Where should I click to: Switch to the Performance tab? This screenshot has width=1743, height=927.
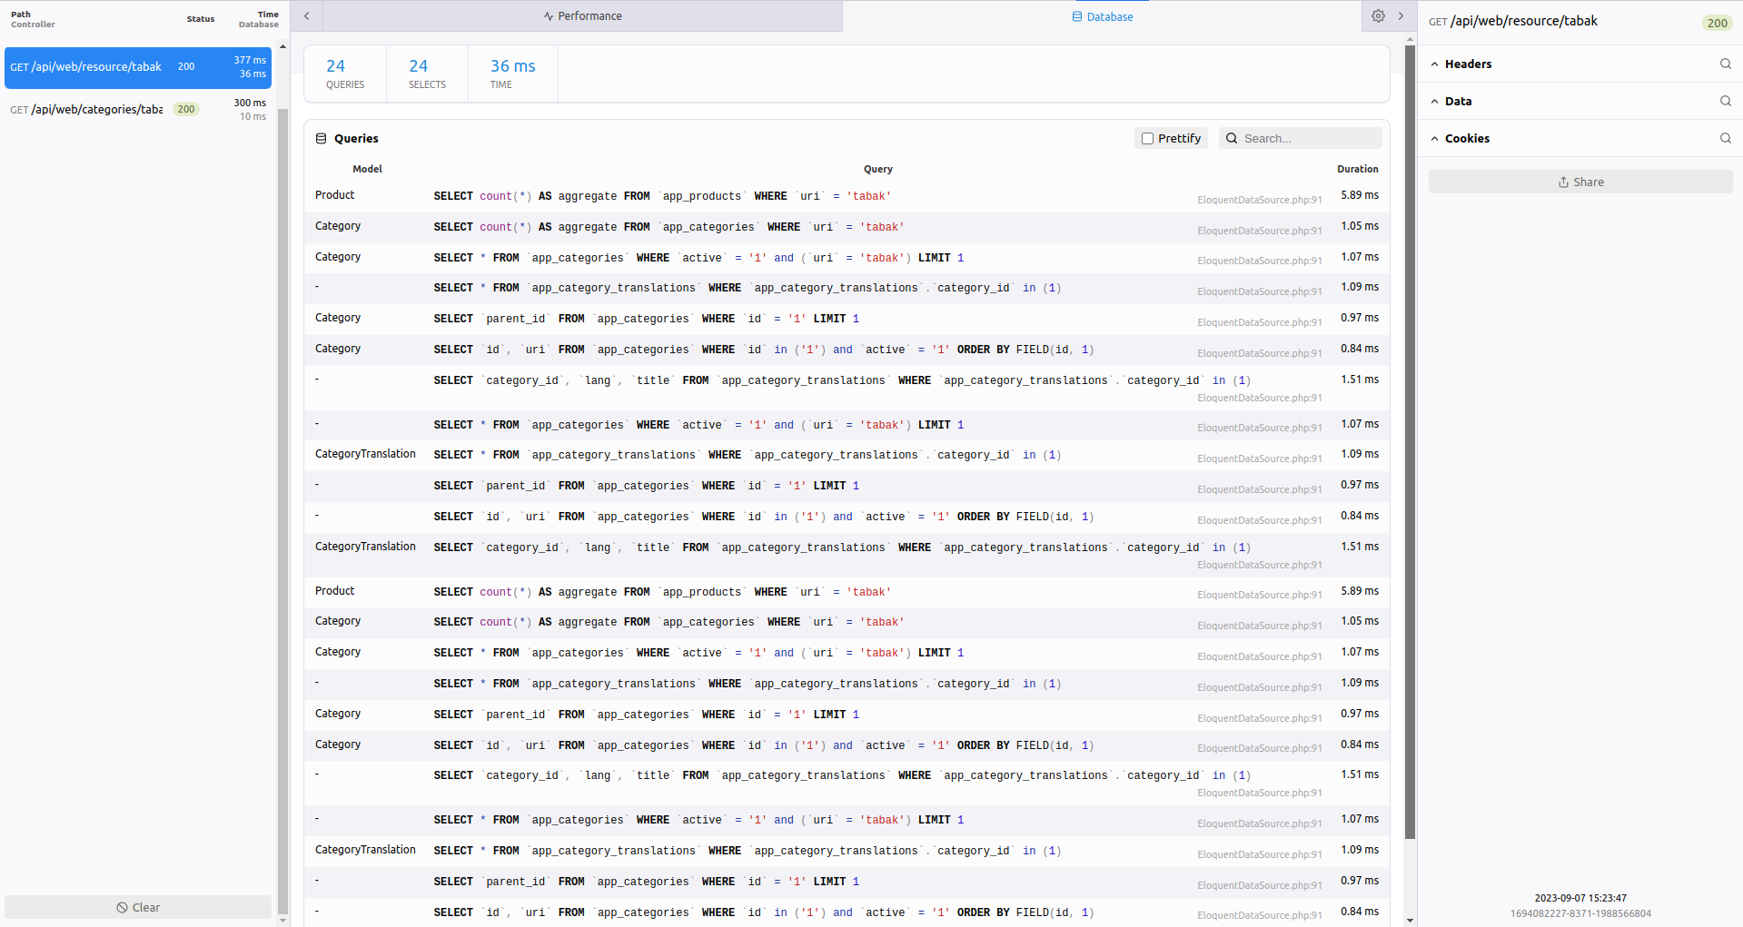click(x=582, y=16)
